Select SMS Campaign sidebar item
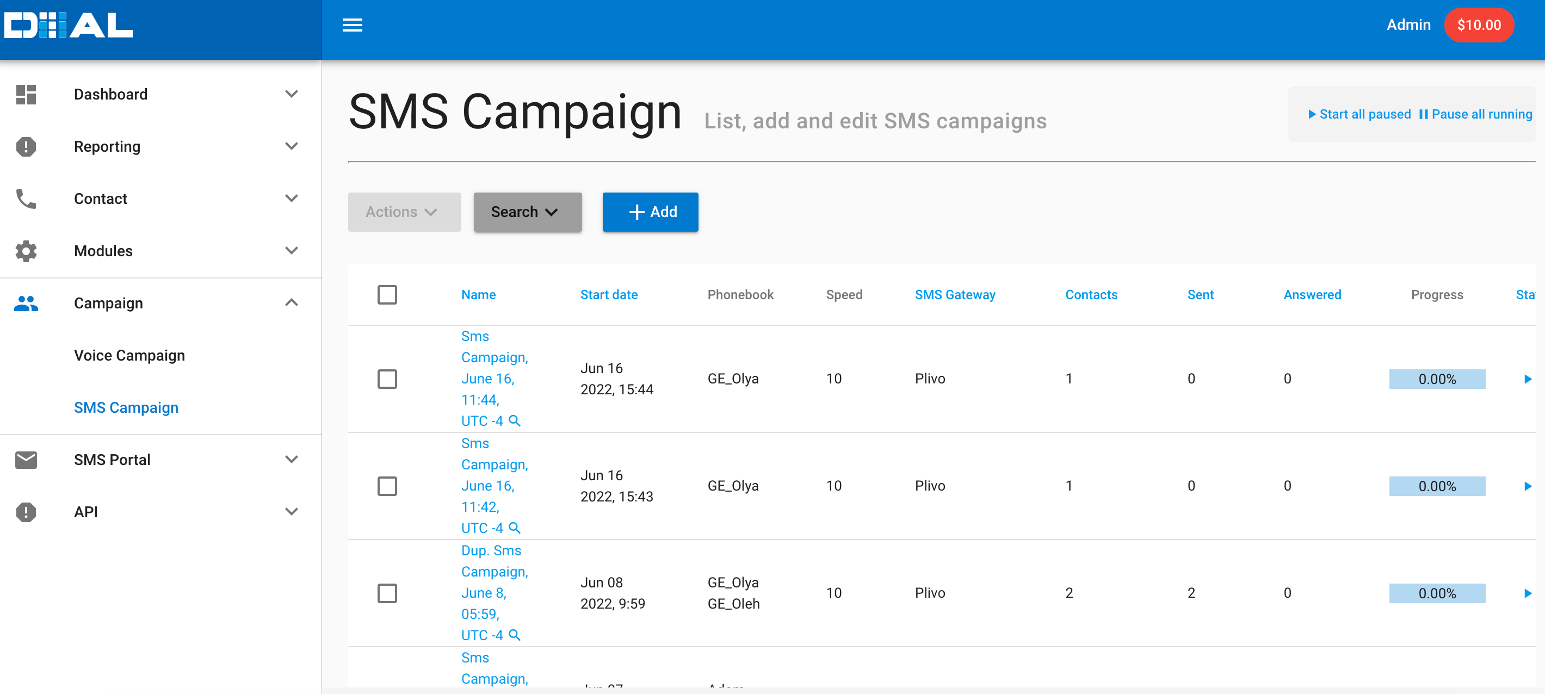Viewport: 1545px width, 694px height. coord(126,407)
